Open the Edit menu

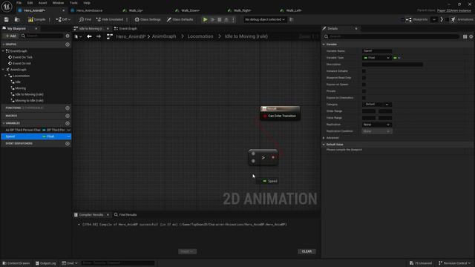coord(30,3)
